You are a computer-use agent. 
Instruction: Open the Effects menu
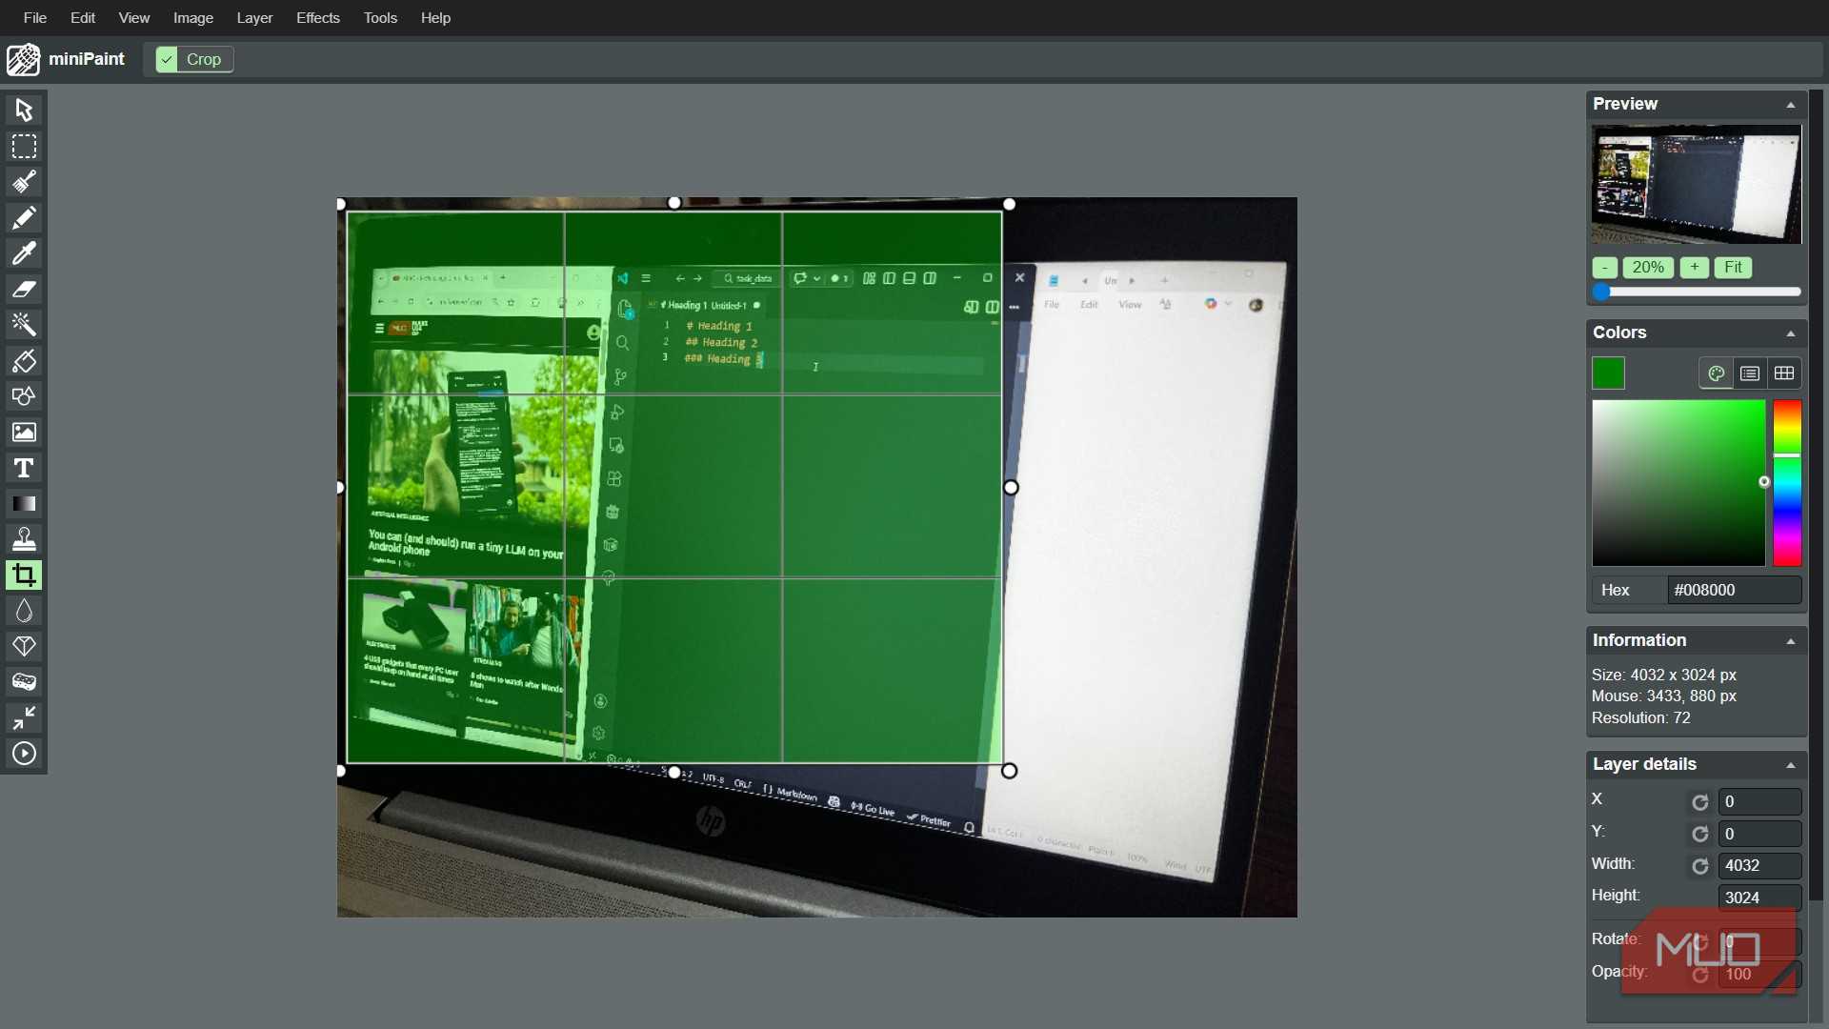(x=317, y=18)
